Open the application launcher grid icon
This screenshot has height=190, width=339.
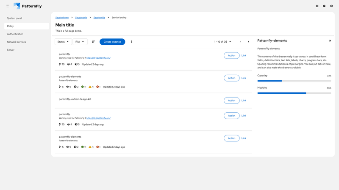point(317,6)
